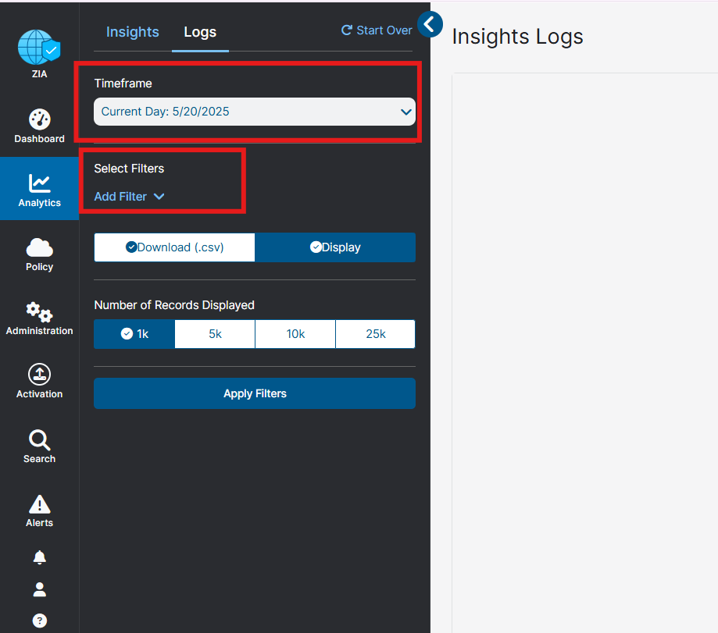Select 25k records displayed
The image size is (718, 633).
point(375,334)
